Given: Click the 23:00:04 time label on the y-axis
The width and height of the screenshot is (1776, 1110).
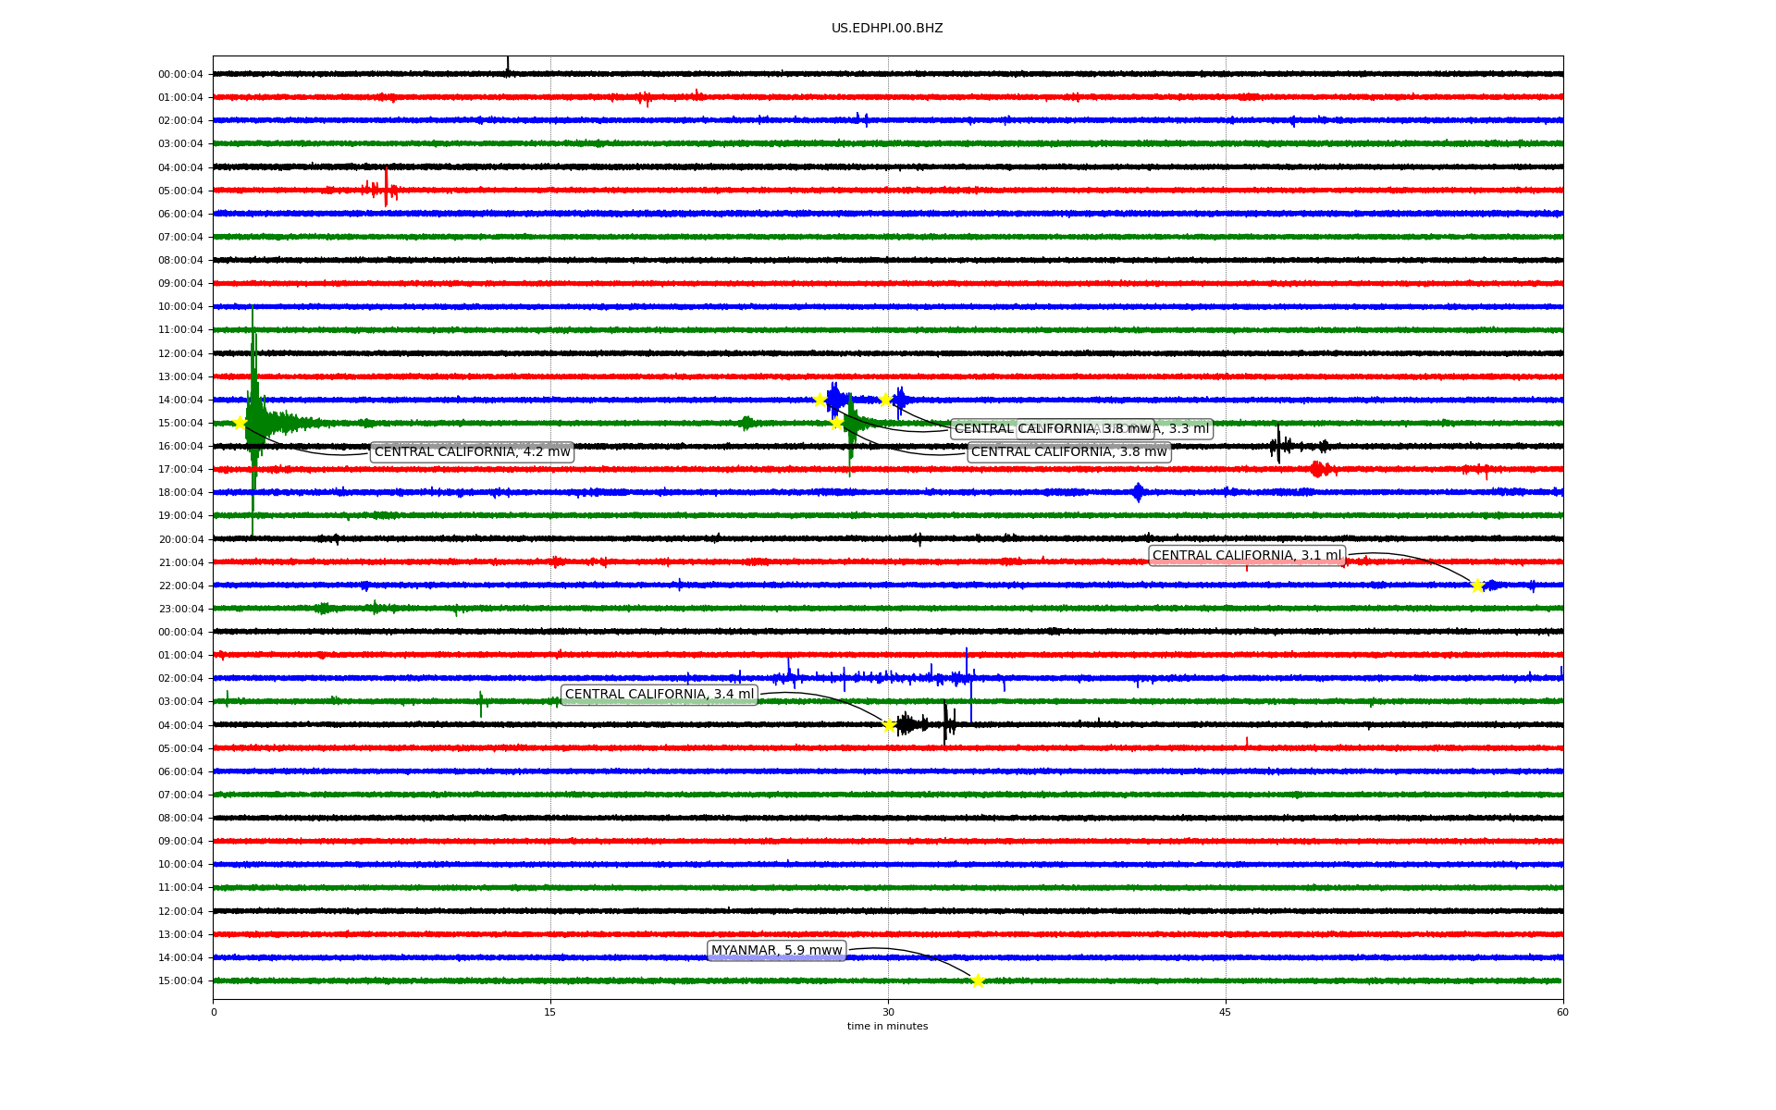Looking at the screenshot, I should 180,609.
